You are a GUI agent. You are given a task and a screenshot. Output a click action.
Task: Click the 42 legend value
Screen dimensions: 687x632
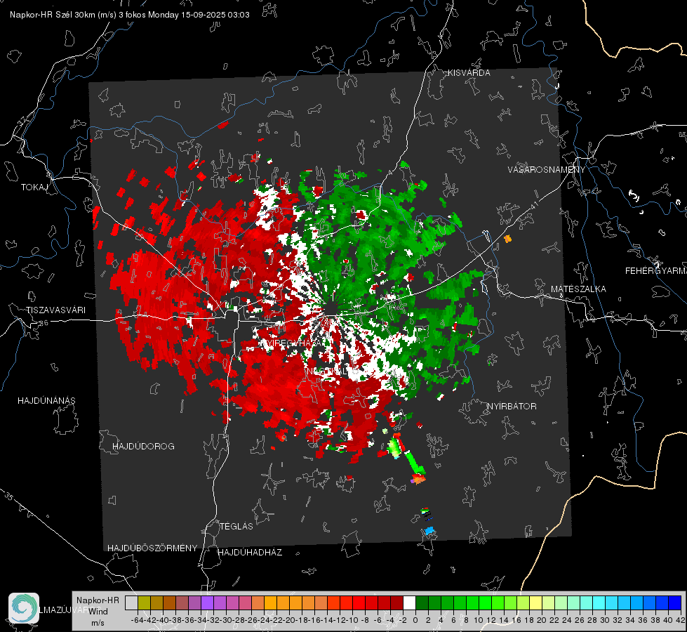pyautogui.click(x=681, y=620)
